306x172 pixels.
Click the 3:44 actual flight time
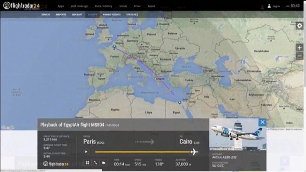coord(46,156)
